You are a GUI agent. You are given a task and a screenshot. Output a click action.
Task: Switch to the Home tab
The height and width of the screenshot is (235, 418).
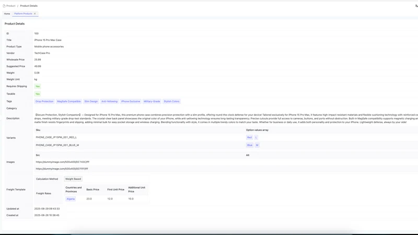pos(7,14)
